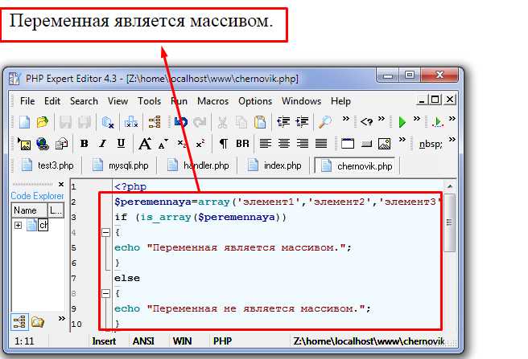Viewport: 528px width, 359px height.
Task: Align the text right
Action: click(x=303, y=144)
